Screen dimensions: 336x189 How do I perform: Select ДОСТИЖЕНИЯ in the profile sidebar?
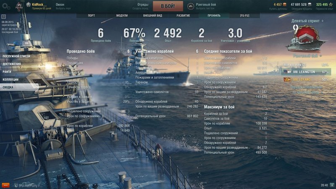pos(12,64)
